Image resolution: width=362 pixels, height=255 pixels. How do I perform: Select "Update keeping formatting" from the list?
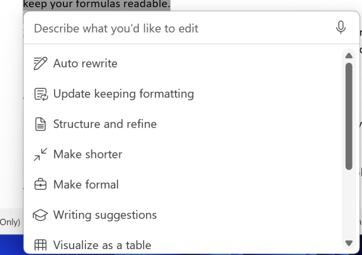[x=123, y=93]
